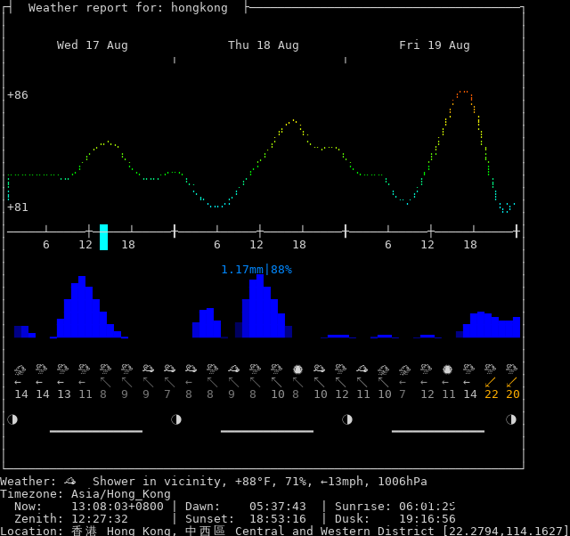The image size is (570, 536).
Task: Select the clear-sky icon on Thu 18 Aug
Action: coord(297,369)
